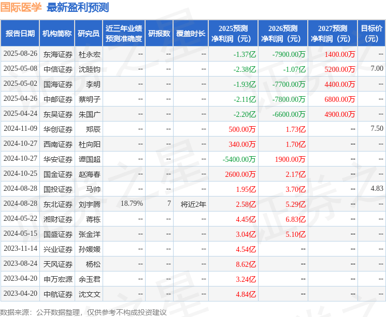Click researcher 孙媛媛
The width and height of the screenshot is (386, 317).
click(89, 249)
